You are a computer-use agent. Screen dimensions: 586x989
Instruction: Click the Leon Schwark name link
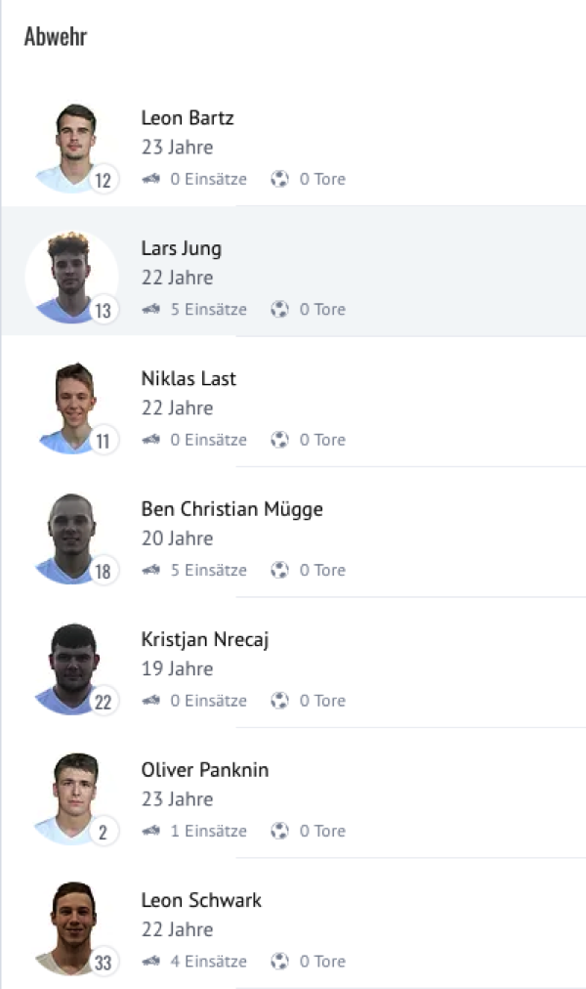click(x=201, y=900)
